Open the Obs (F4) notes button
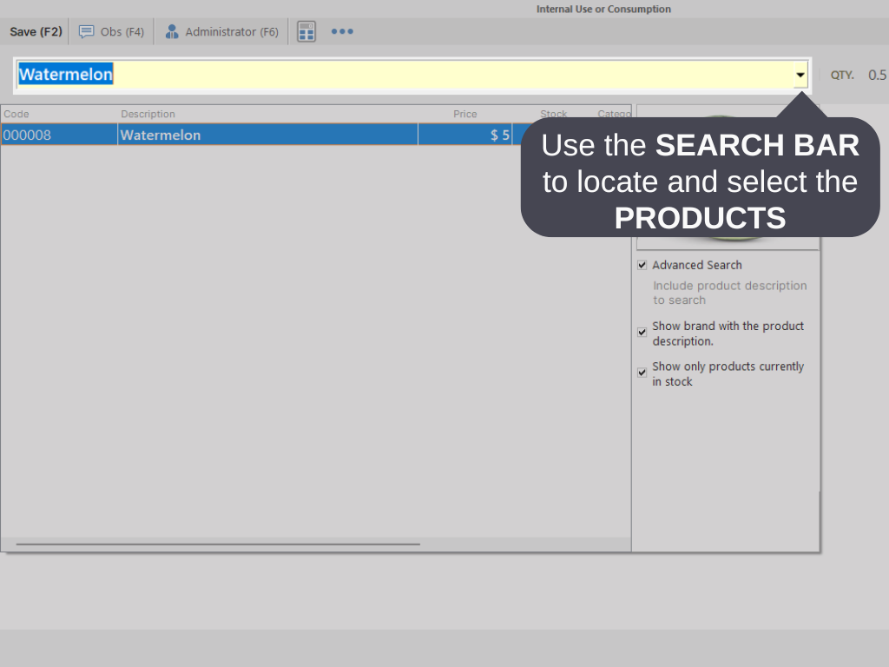The width and height of the screenshot is (889, 667). click(x=112, y=32)
